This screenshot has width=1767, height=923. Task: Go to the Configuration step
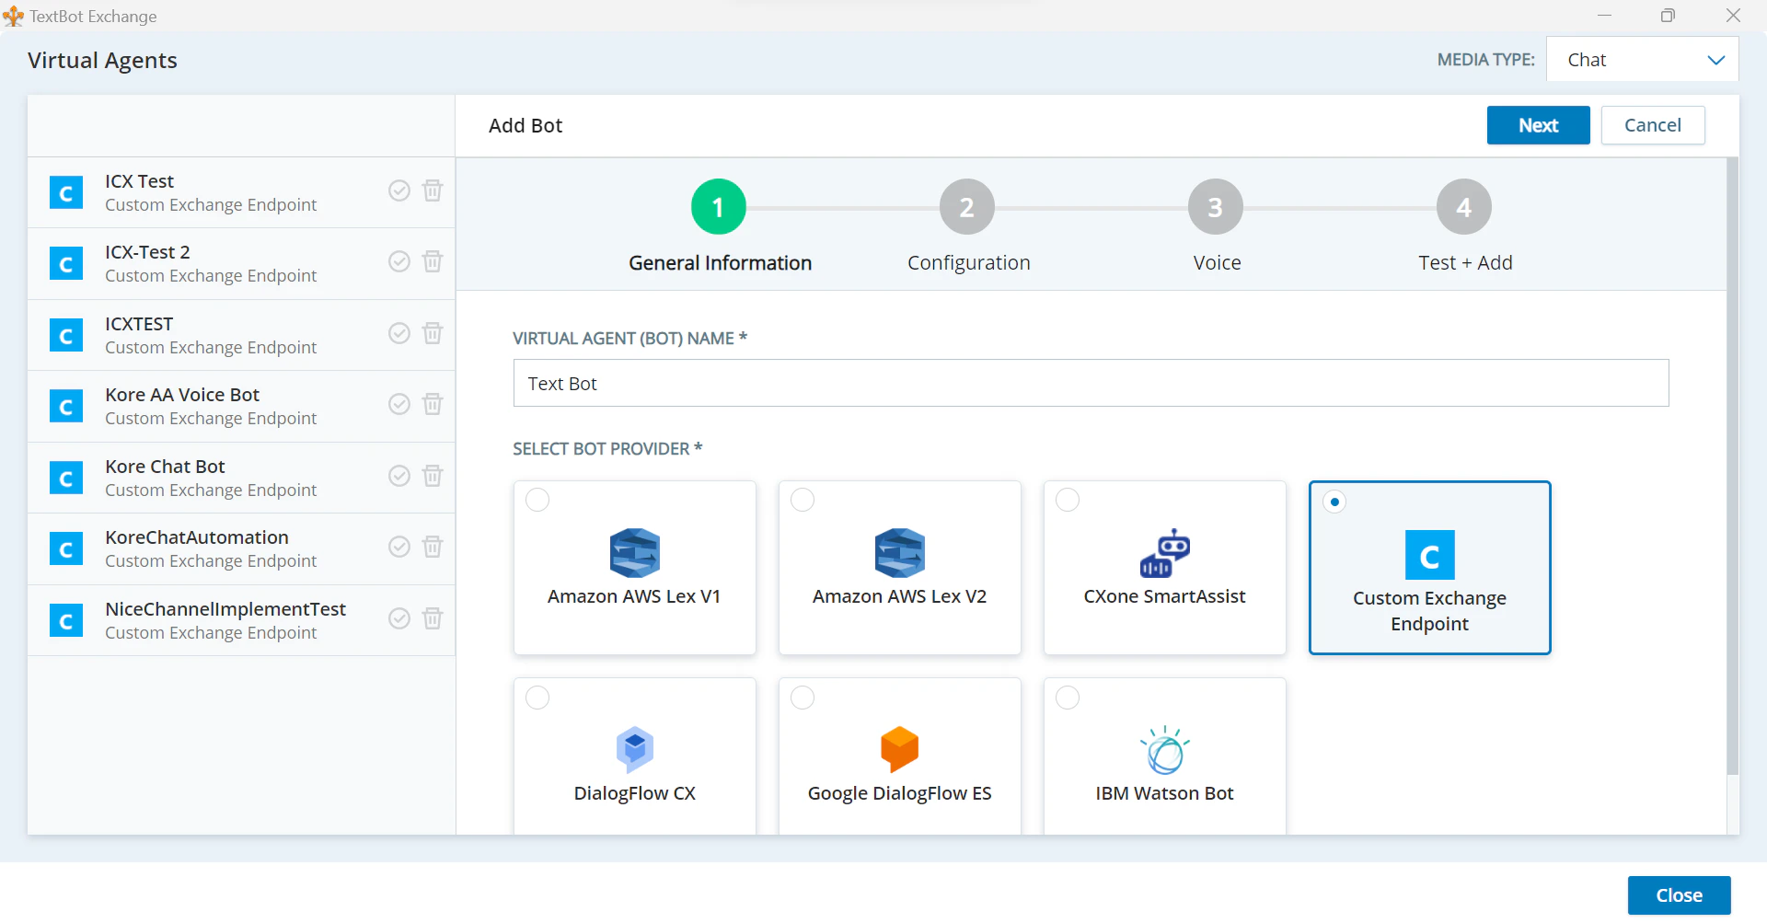point(967,206)
